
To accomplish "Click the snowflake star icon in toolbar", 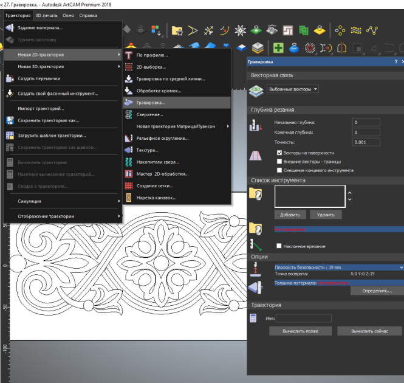I will (240, 30).
